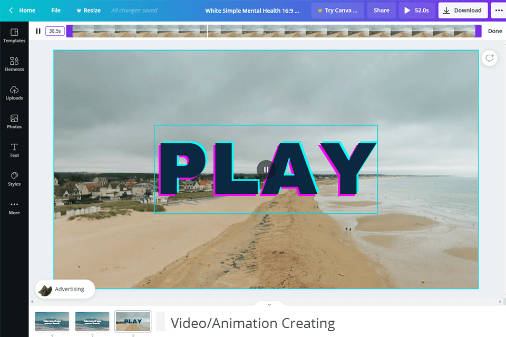Pause playback in the trim toolbar
506x337 pixels.
coord(38,31)
